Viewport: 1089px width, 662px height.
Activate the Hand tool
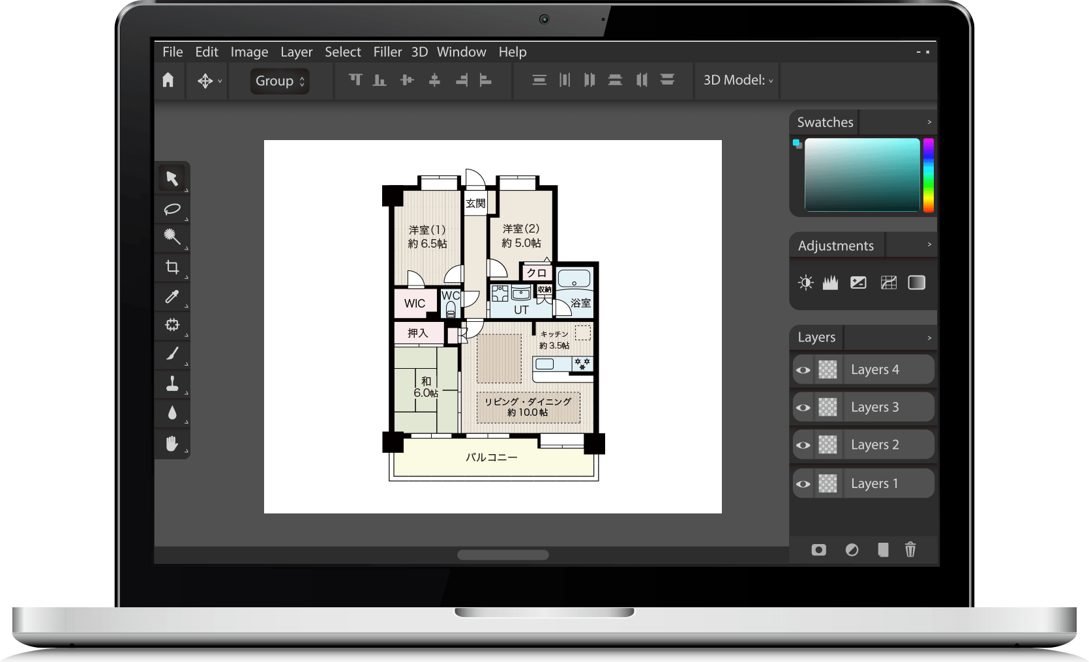[172, 444]
